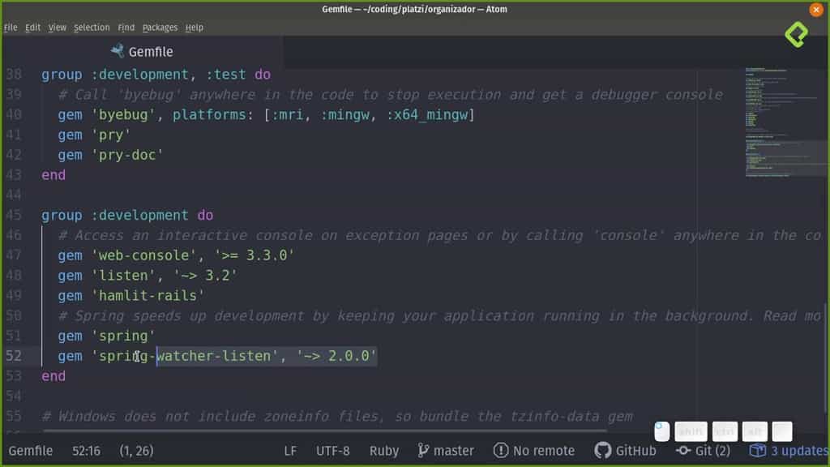The height and width of the screenshot is (467, 830).
Task: Open the Packages menu
Action: coord(160,27)
